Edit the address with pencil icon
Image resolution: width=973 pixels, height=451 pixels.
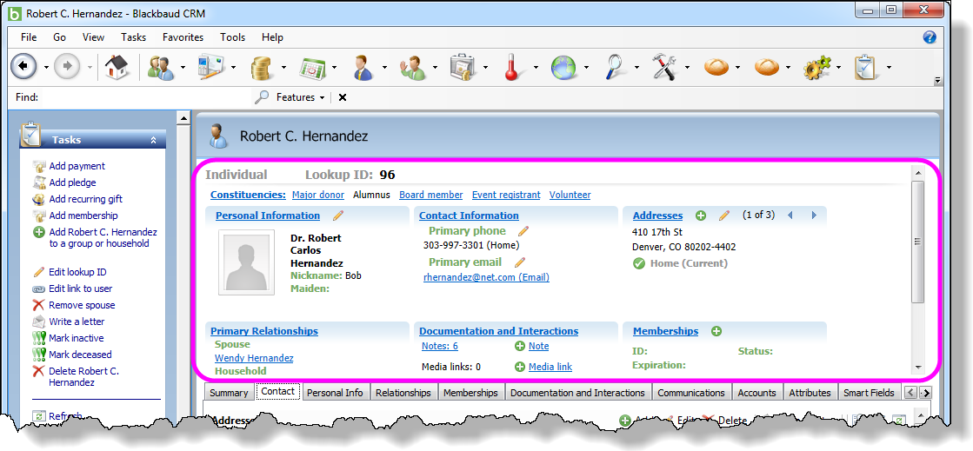723,216
